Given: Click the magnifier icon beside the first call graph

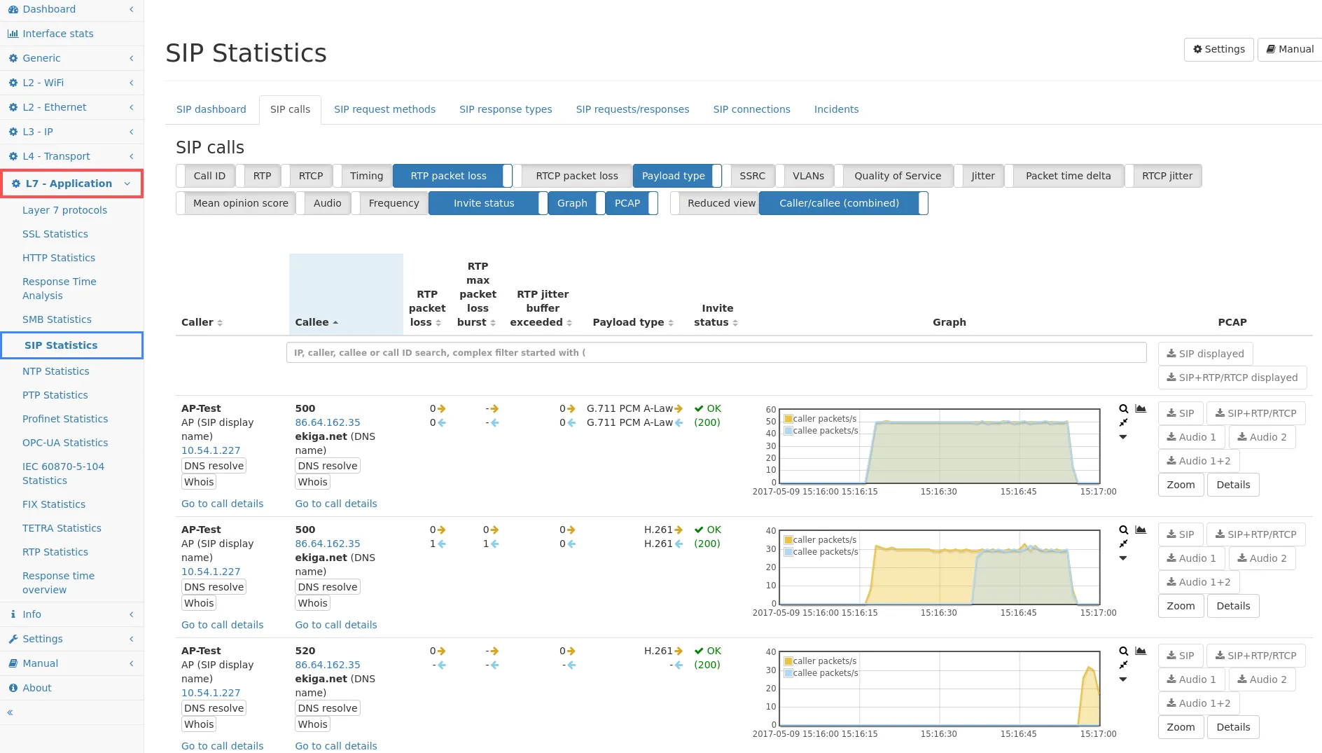Looking at the screenshot, I should click(1123, 409).
